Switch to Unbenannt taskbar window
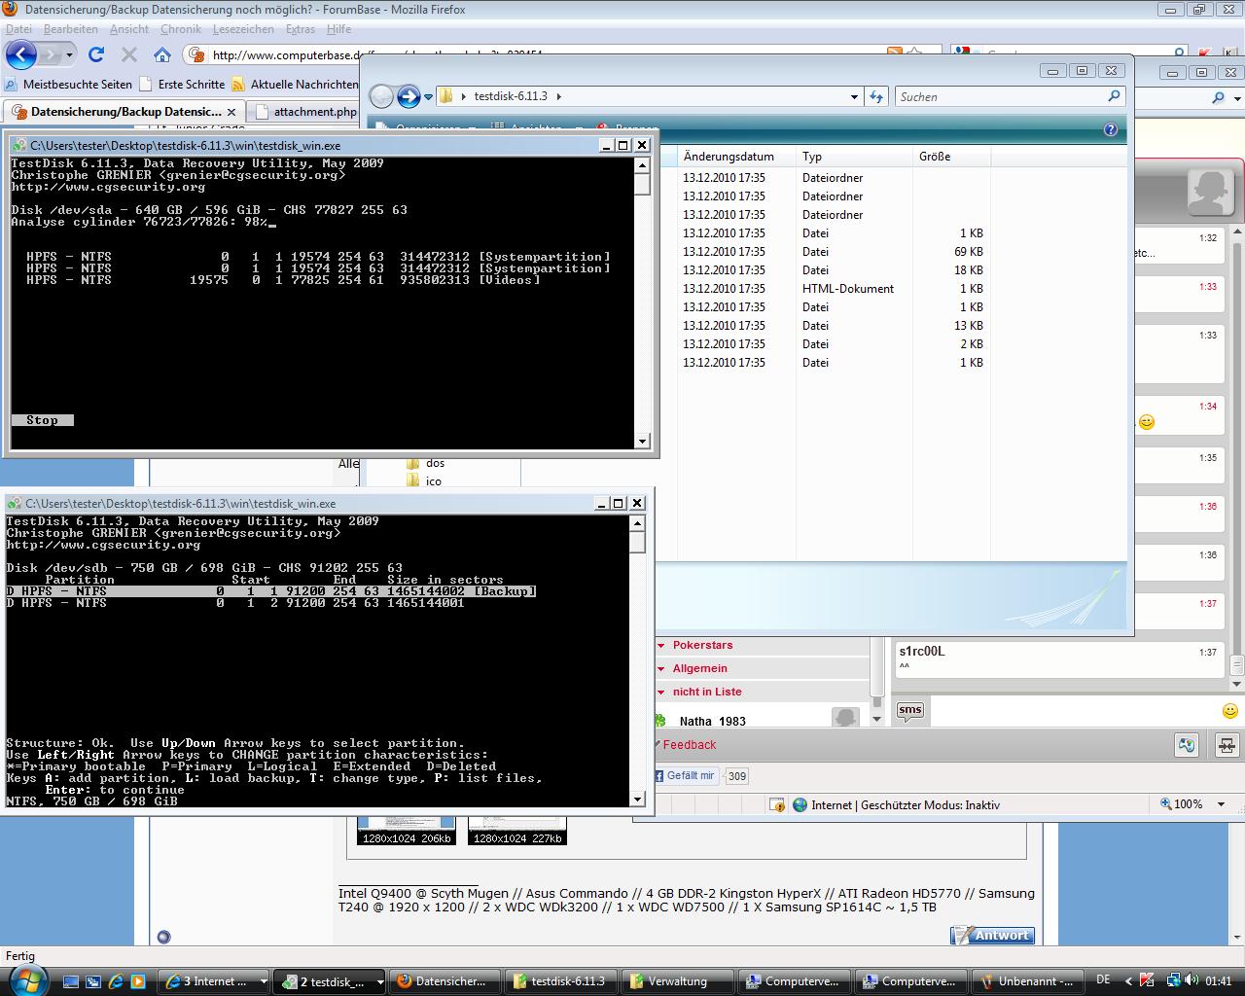This screenshot has width=1245, height=996. pos(1027,981)
